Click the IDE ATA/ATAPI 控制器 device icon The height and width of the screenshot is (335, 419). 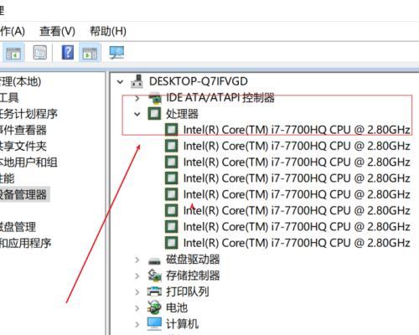[154, 98]
